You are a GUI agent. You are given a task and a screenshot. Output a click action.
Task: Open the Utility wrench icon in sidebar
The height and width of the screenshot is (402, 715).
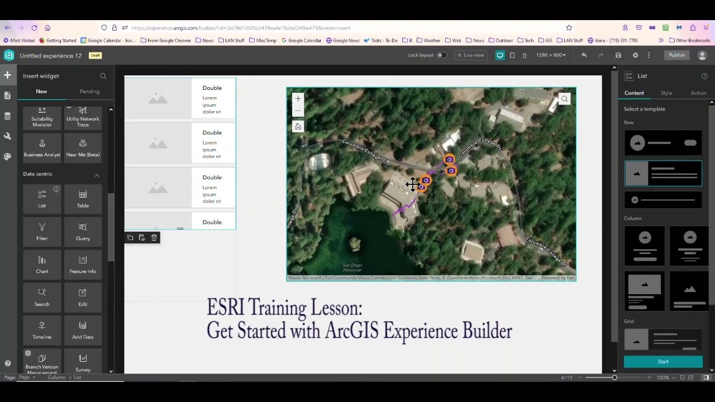pos(7,136)
